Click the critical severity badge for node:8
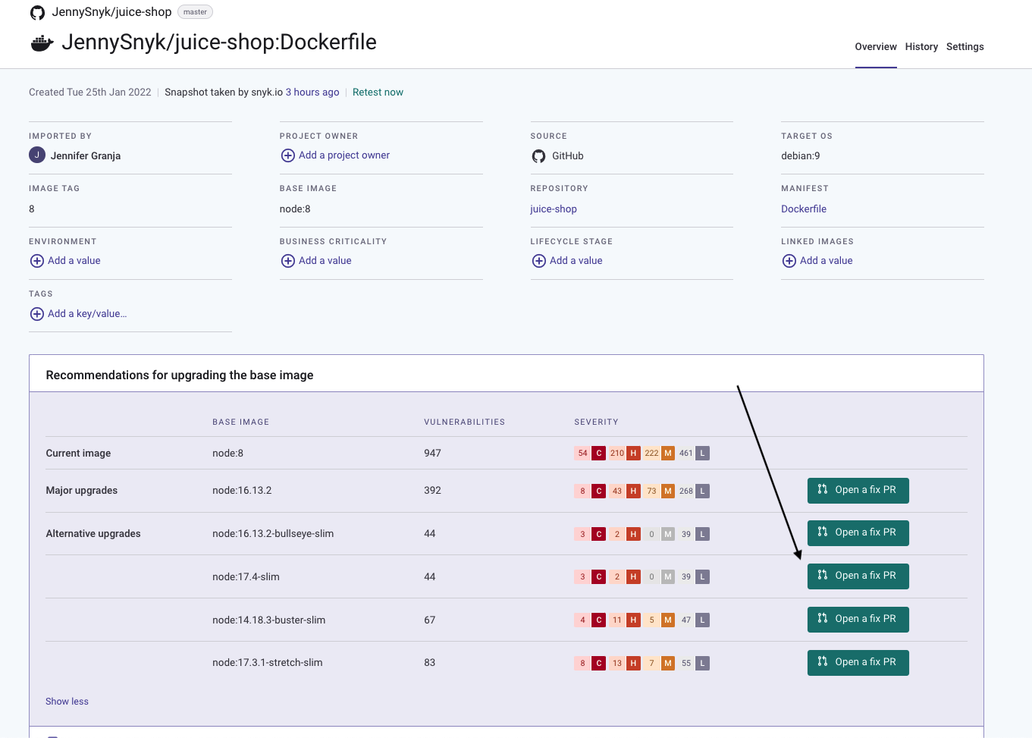 [x=599, y=454]
